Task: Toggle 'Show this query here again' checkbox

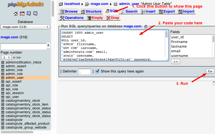Action: (97, 71)
